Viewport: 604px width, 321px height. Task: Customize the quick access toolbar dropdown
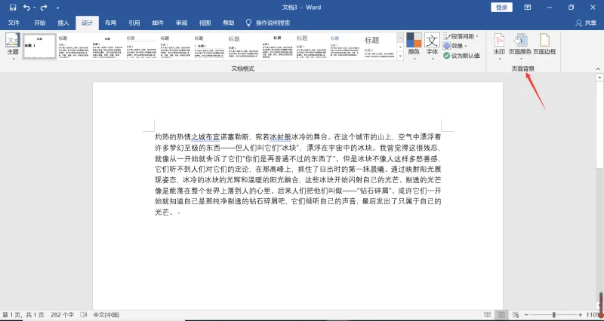[58, 8]
